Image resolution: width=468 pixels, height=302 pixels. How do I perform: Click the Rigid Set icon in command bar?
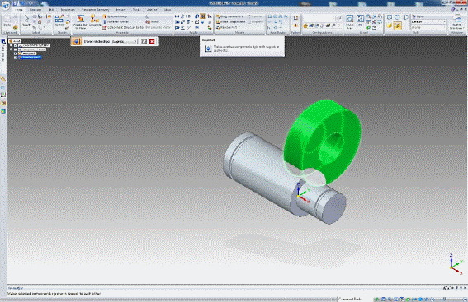[x=76, y=41]
